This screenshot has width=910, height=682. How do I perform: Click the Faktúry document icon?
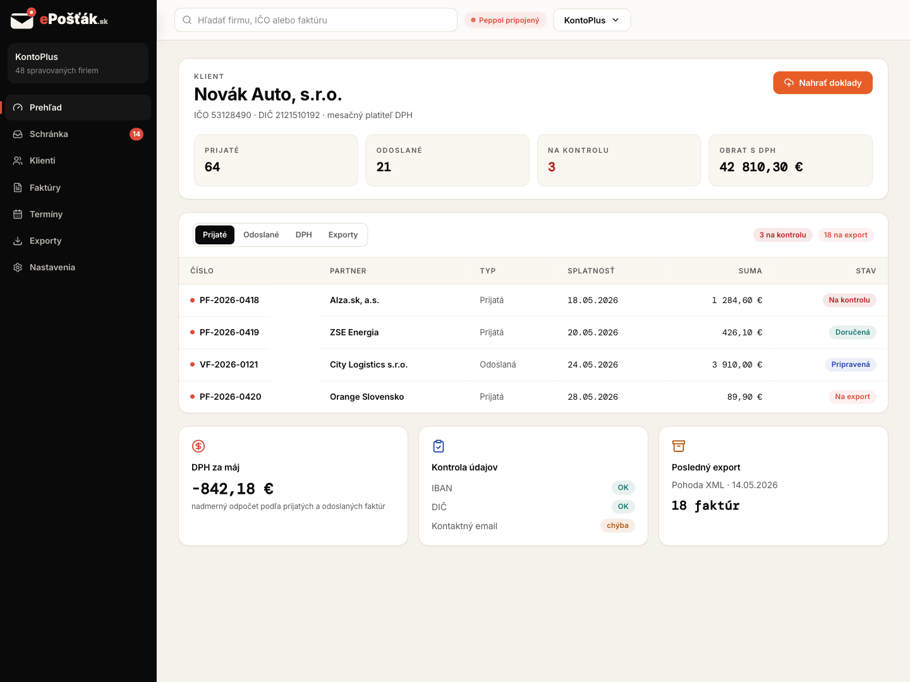coord(18,188)
